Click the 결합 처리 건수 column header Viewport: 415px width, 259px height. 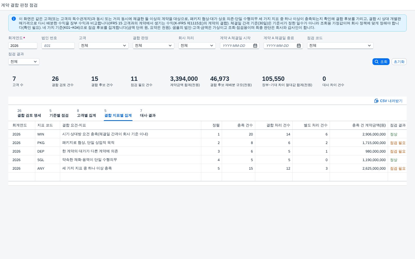[274, 125]
